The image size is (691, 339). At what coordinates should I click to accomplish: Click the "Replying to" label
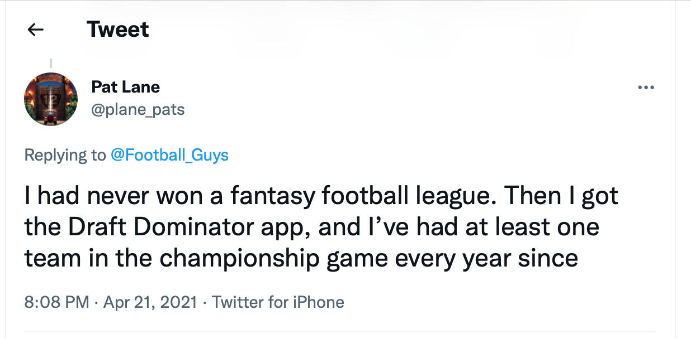point(65,154)
